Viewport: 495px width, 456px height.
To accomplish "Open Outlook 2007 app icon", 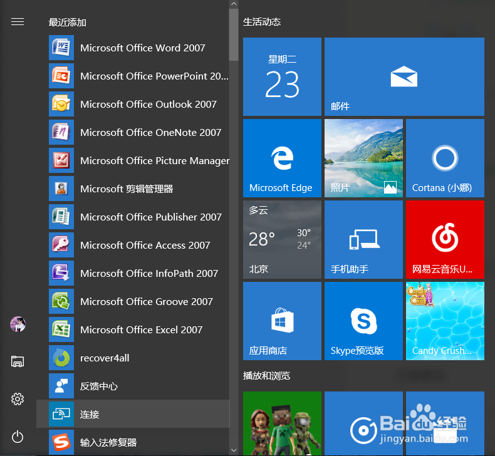I will (61, 104).
